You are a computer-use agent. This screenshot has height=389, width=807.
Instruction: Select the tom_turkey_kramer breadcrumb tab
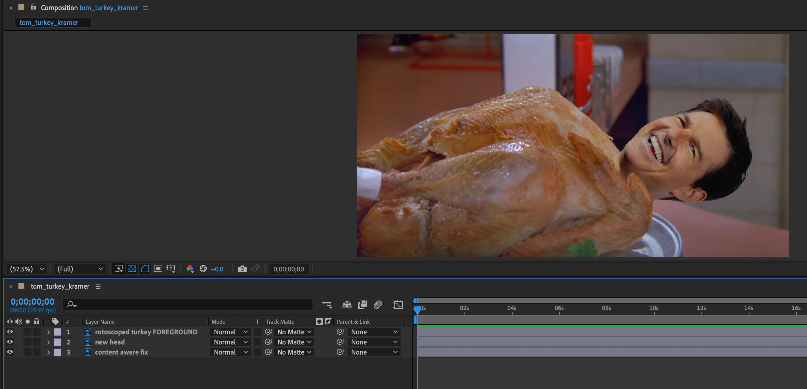(x=49, y=23)
